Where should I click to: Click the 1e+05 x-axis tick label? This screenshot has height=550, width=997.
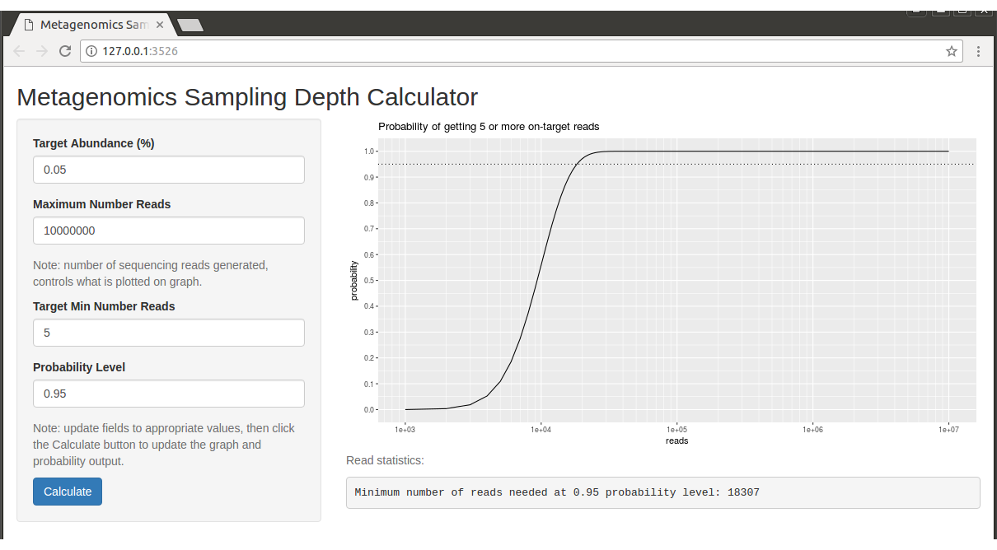pos(676,429)
